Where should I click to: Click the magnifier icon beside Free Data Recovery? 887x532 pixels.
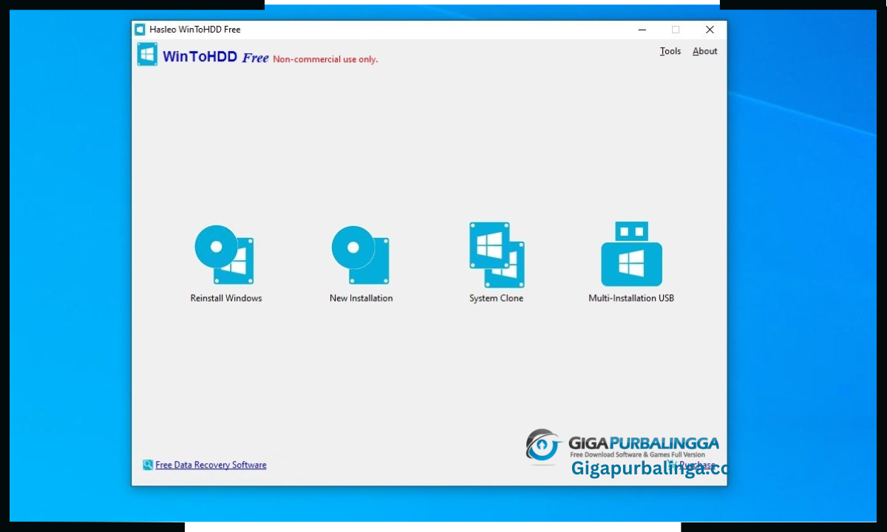click(148, 465)
